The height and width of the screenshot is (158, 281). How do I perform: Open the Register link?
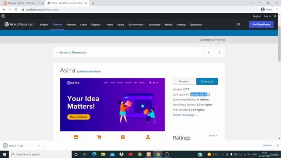click(257, 16)
